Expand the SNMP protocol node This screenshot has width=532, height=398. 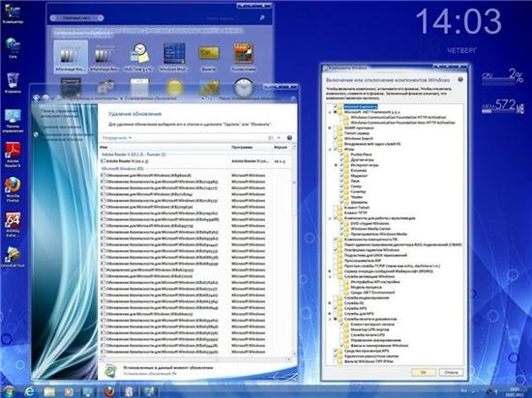tap(330, 128)
